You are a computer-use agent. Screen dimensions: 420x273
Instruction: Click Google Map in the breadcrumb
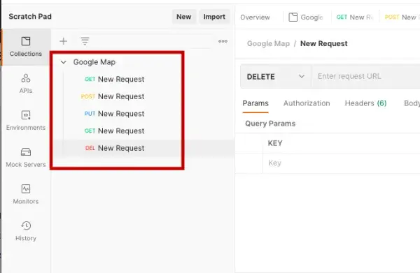coord(268,43)
